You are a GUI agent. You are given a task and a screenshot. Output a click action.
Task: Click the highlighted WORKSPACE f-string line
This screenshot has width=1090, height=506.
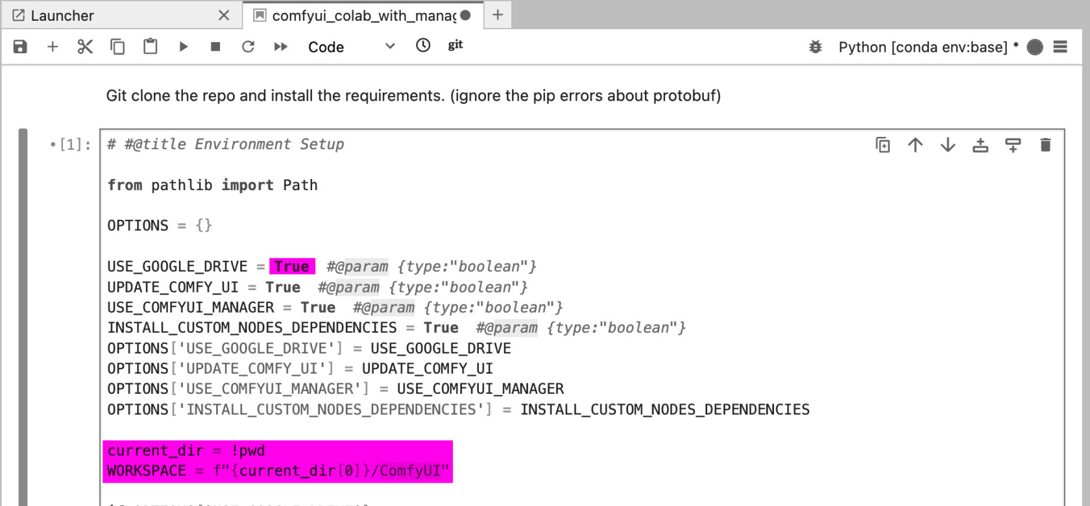[278, 471]
